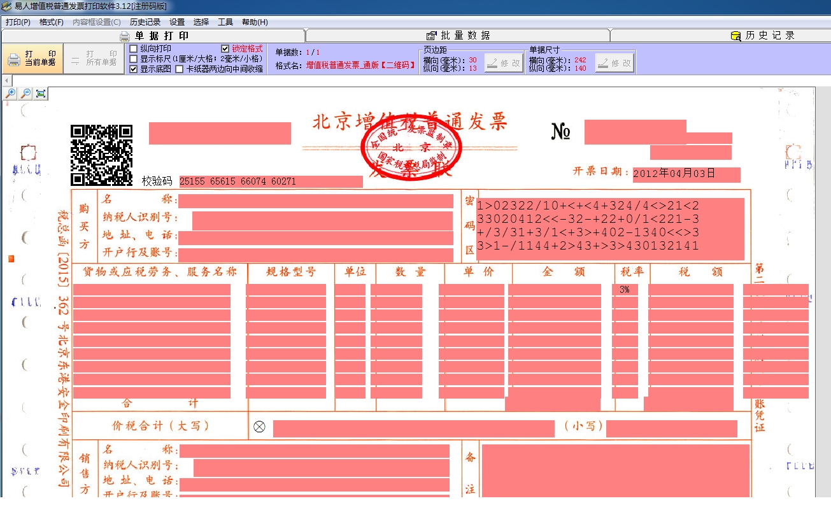Click the left scroll arrow below toolbar
The width and height of the screenshot is (831, 517).
[x=6, y=81]
